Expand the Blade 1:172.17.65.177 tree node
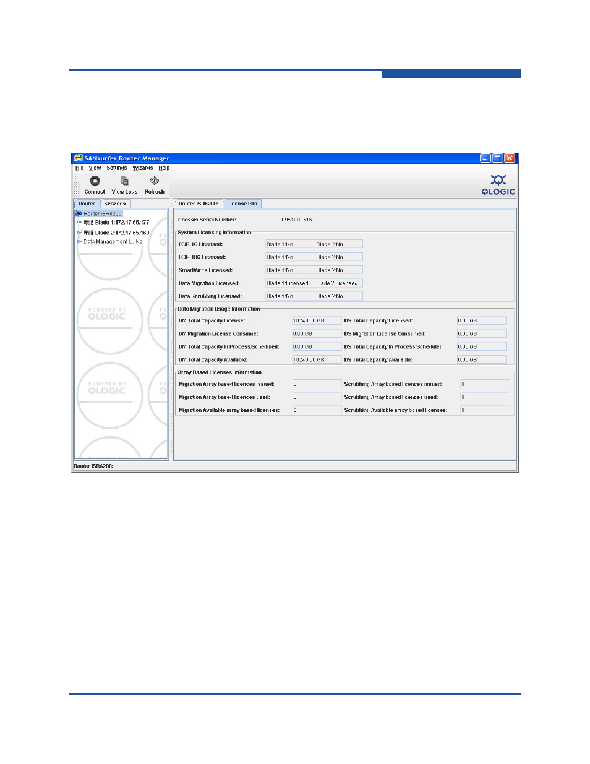The image size is (590, 764). pyautogui.click(x=79, y=223)
